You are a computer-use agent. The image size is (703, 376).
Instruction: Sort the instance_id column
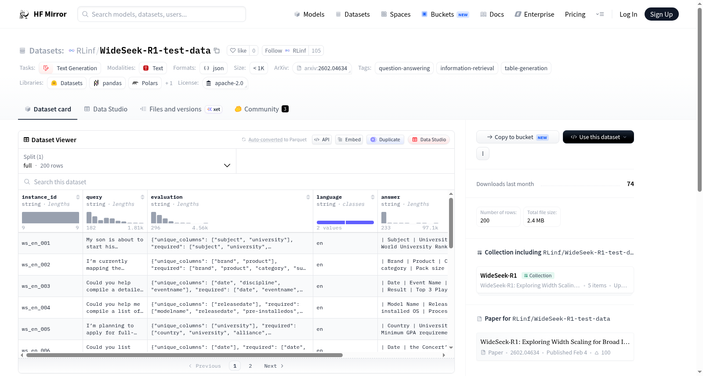(78, 197)
